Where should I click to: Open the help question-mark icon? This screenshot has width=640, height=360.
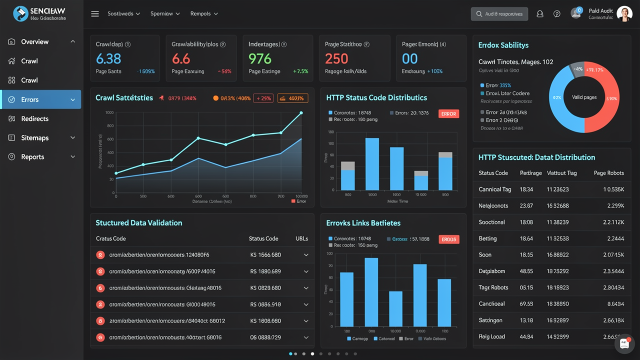(x=557, y=13)
